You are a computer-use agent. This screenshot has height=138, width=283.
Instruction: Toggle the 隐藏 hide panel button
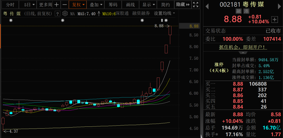[182, 5]
